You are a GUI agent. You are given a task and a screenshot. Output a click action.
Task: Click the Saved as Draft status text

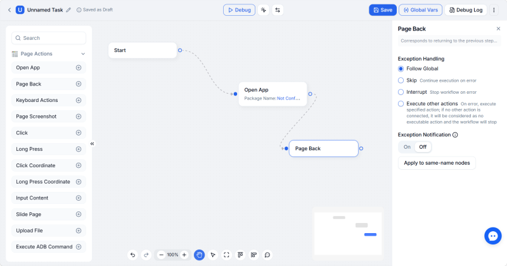pyautogui.click(x=98, y=9)
